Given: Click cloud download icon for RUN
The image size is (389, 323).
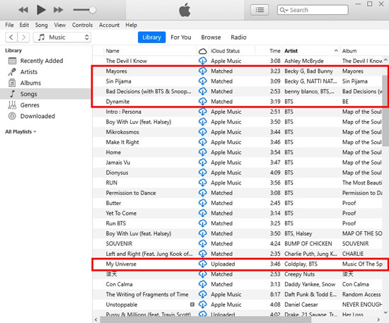Looking at the screenshot, I should 203,182.
